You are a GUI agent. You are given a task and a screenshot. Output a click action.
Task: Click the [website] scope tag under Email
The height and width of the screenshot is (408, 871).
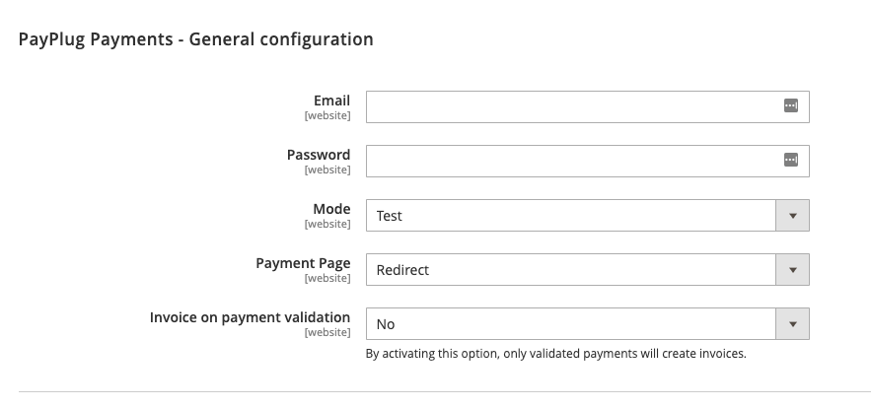click(x=327, y=115)
